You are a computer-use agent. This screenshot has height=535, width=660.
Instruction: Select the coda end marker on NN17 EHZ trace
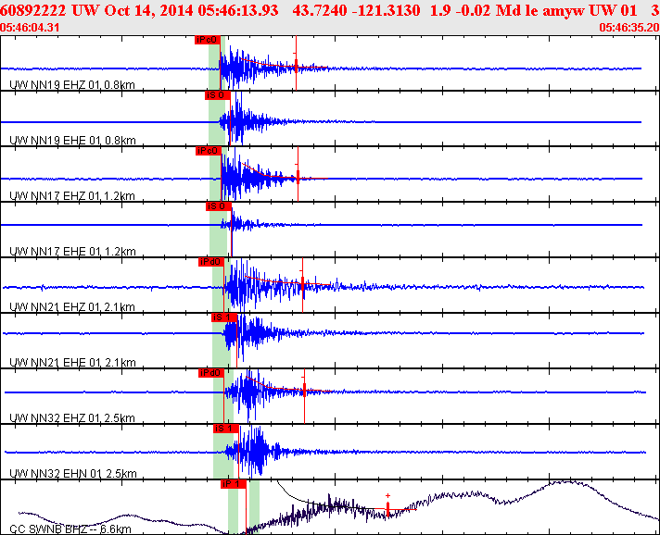[298, 177]
